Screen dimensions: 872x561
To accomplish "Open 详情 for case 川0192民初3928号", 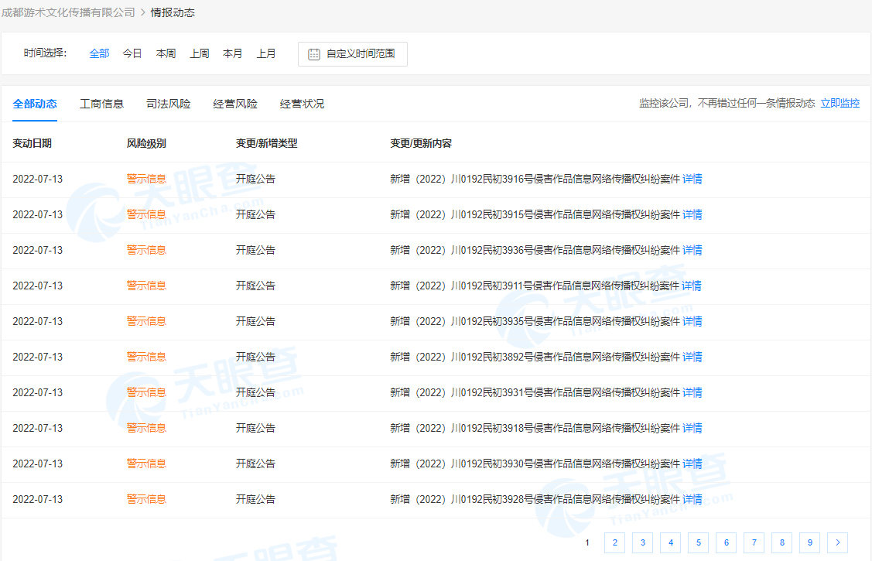I will 692,500.
